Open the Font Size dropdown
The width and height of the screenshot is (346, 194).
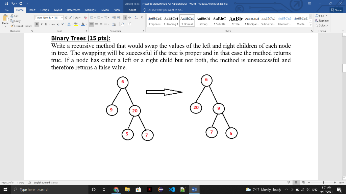62,17
